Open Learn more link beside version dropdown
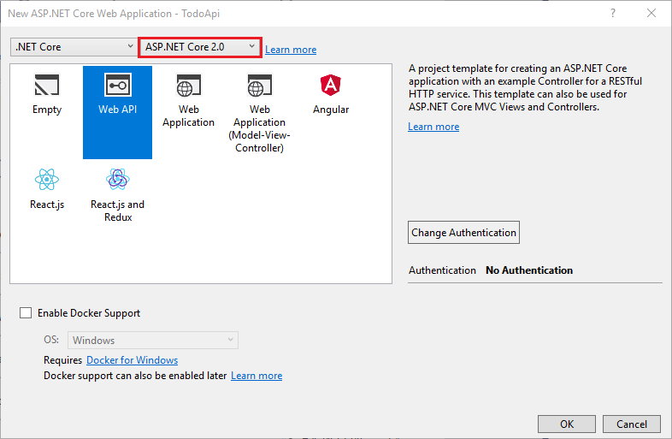The width and height of the screenshot is (672, 439). point(291,50)
